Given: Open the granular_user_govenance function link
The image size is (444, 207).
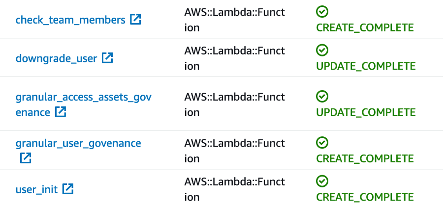Looking at the screenshot, I should point(78,143).
